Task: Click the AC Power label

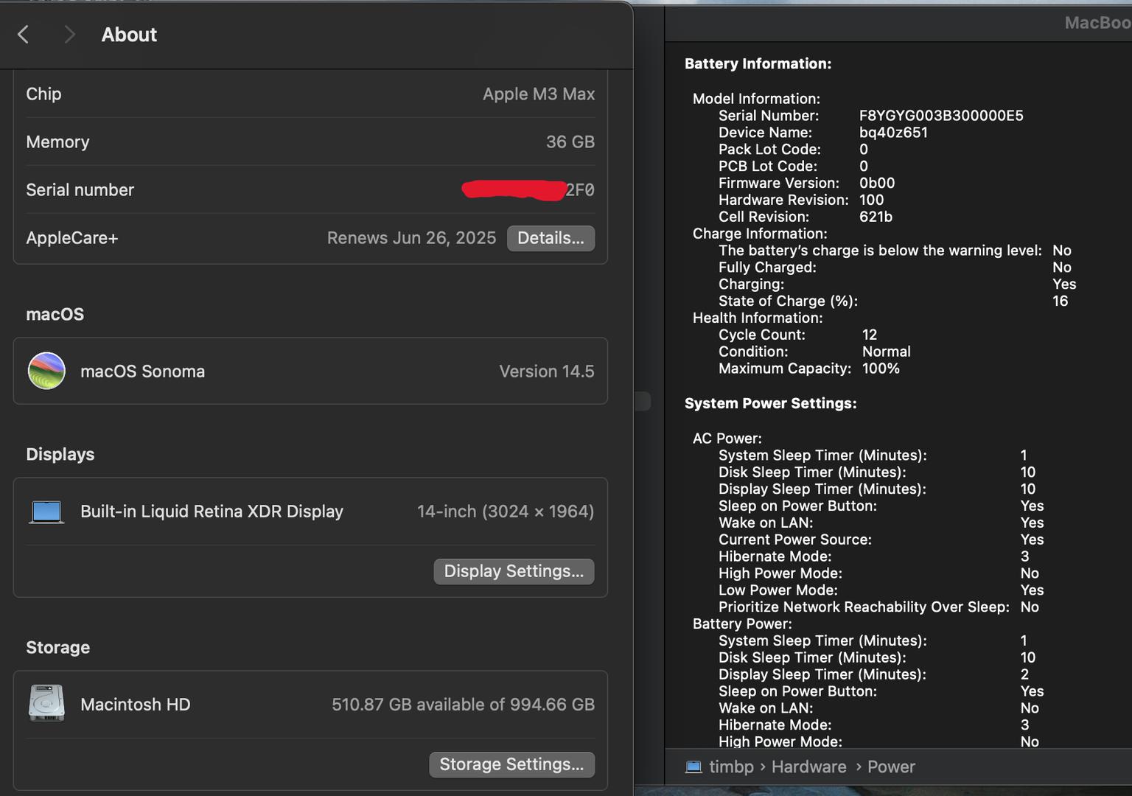Action: coord(727,439)
